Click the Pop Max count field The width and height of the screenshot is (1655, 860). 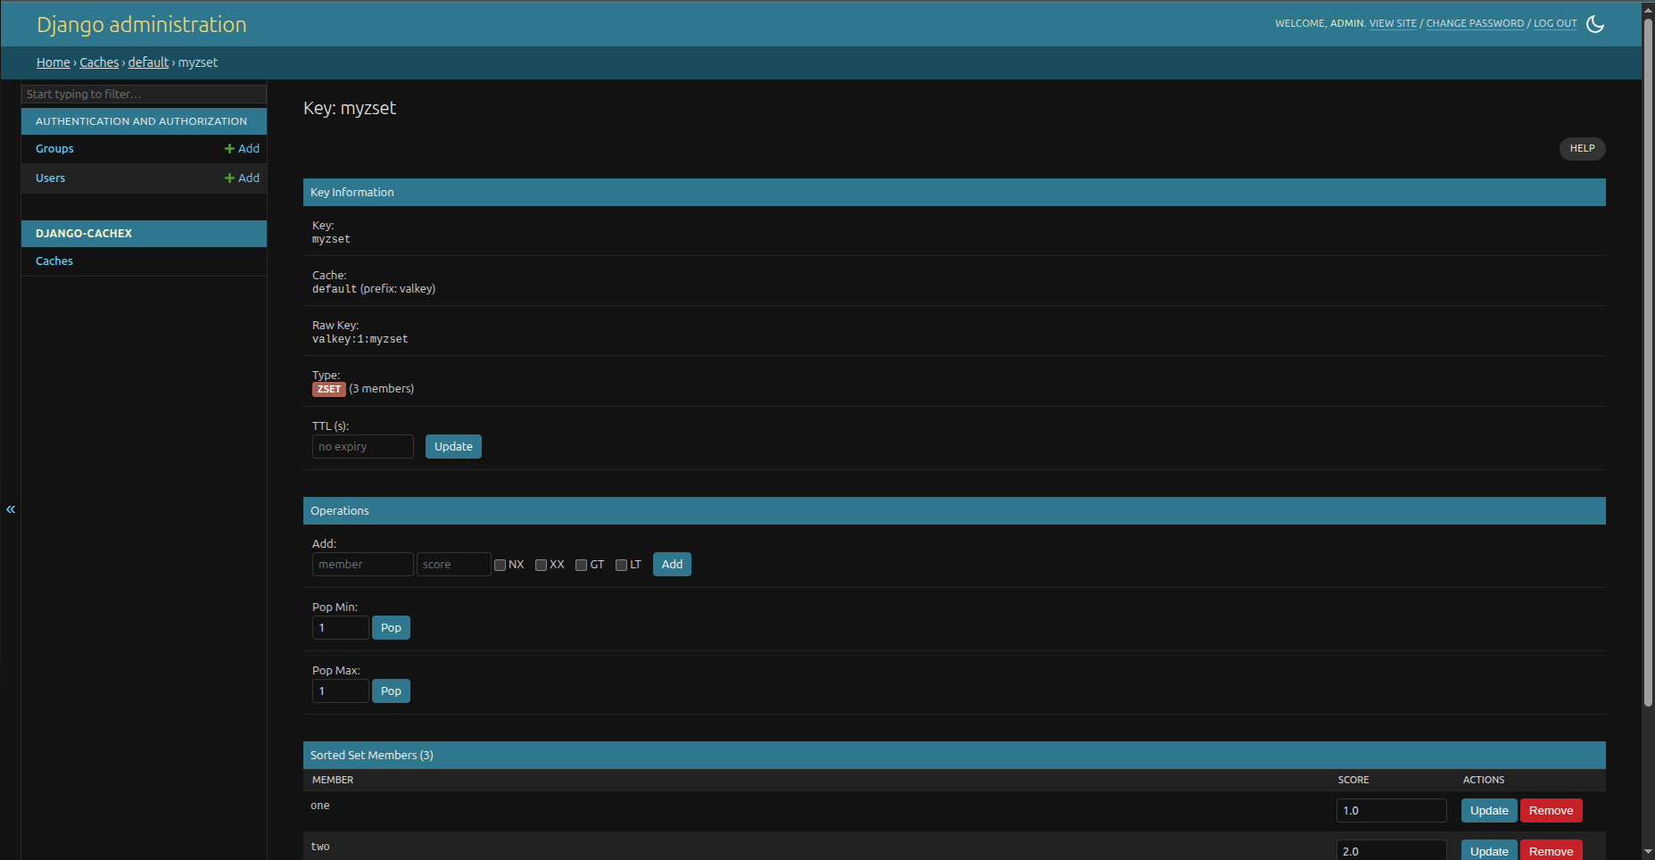340,691
